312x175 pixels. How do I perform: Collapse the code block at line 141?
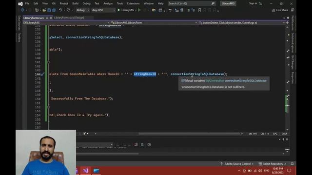point(48,62)
